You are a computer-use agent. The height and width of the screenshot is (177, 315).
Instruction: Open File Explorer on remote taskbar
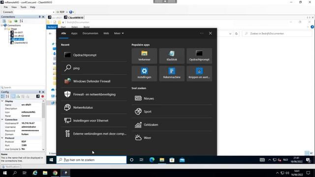point(162,160)
